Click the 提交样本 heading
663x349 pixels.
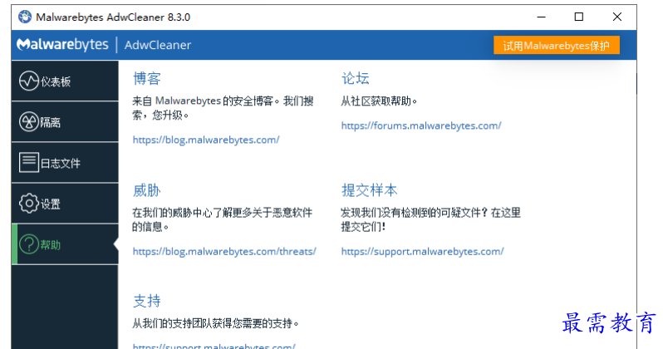coord(369,190)
